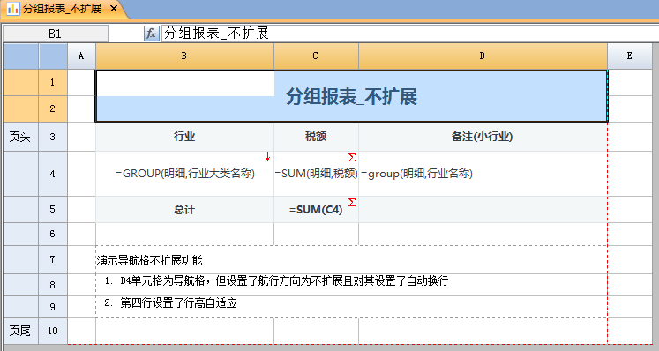Viewport: 659px width, 351px height.
Task: Select empty cell A4
Action: [81, 174]
